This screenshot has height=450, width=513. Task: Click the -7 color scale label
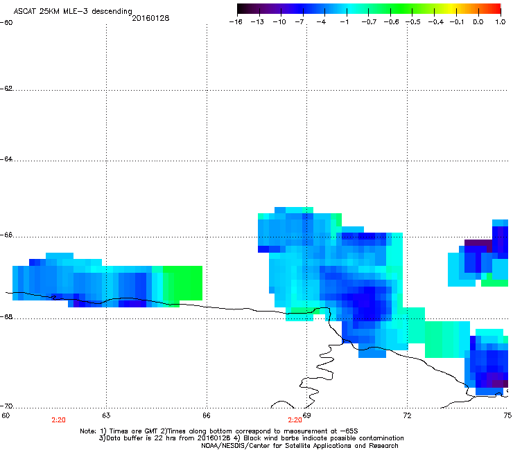click(299, 22)
